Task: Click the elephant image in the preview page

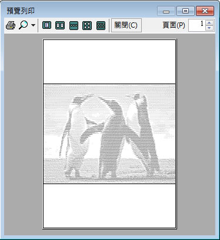Action: coord(109,134)
